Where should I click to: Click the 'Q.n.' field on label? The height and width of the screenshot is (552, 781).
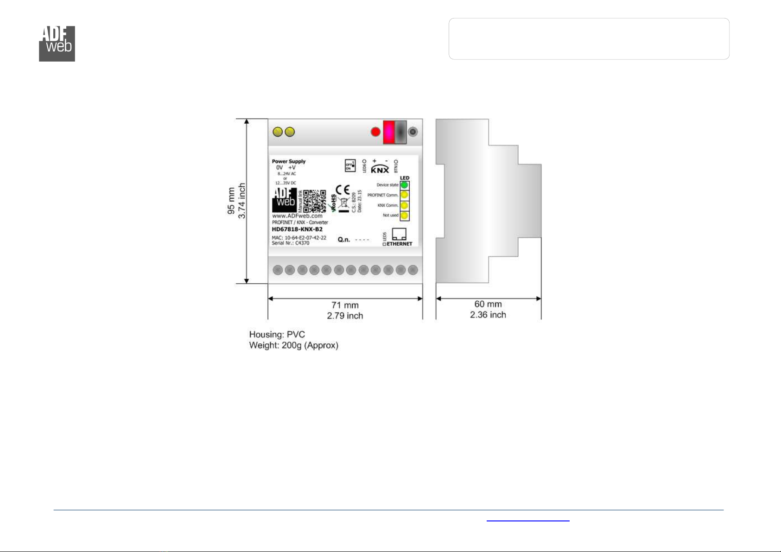(354, 240)
